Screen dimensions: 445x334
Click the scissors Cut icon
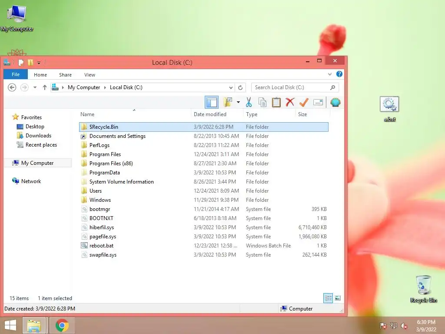coord(249,102)
